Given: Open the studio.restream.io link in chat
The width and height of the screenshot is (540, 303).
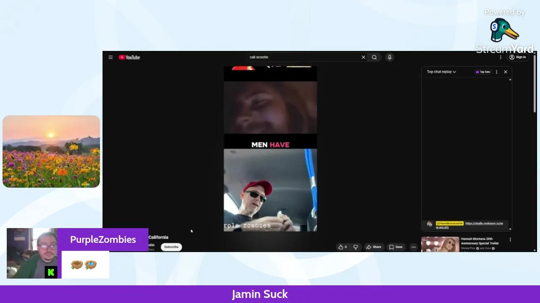Looking at the screenshot, I should pyautogui.click(x=484, y=223).
